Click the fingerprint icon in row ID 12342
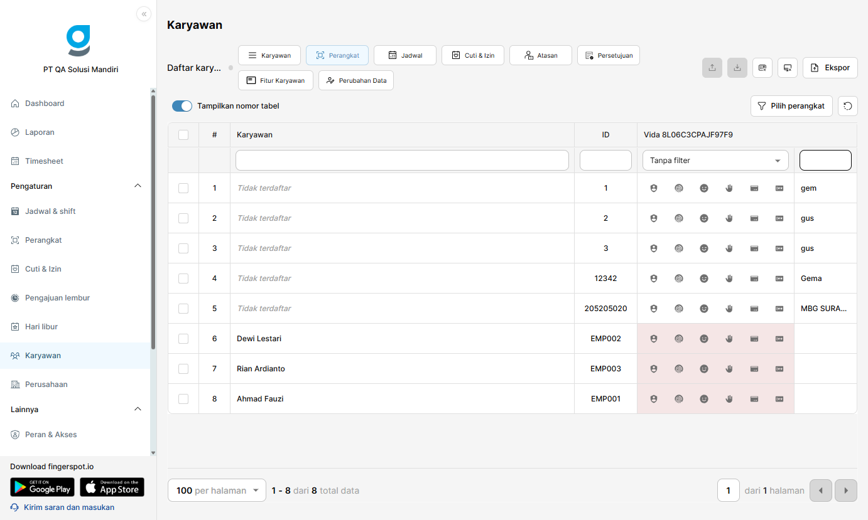The width and height of the screenshot is (868, 520). tap(679, 279)
